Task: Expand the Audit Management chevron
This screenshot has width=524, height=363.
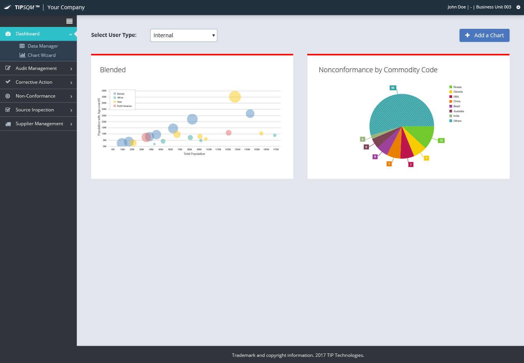Action: (x=71, y=69)
